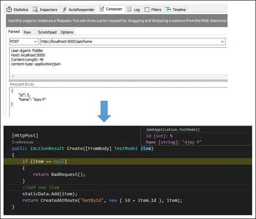The height and width of the screenshot is (219, 256).
Task: Select the Parsed tab
Action: 14,32
